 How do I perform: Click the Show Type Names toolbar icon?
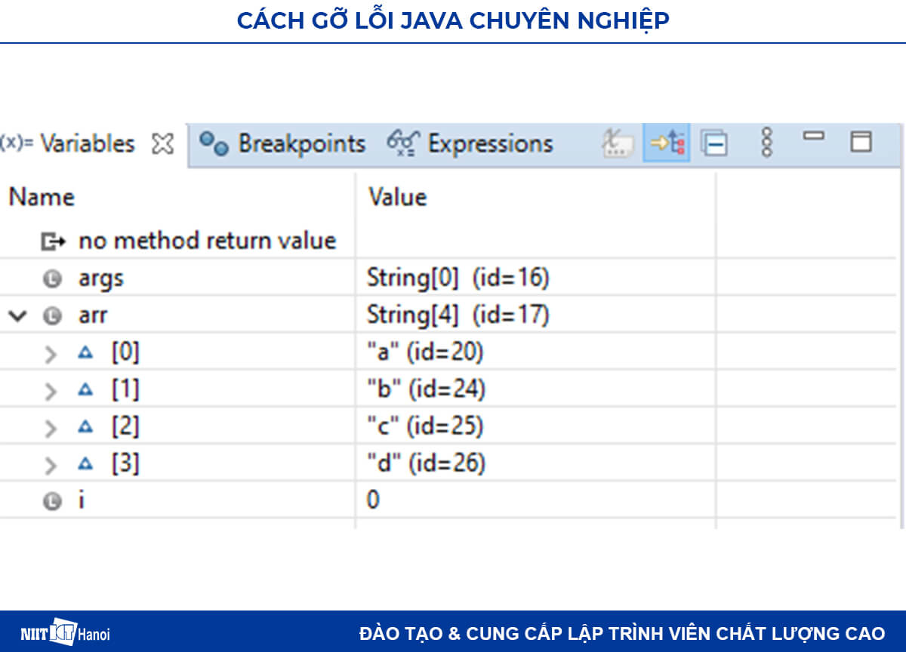[618, 143]
